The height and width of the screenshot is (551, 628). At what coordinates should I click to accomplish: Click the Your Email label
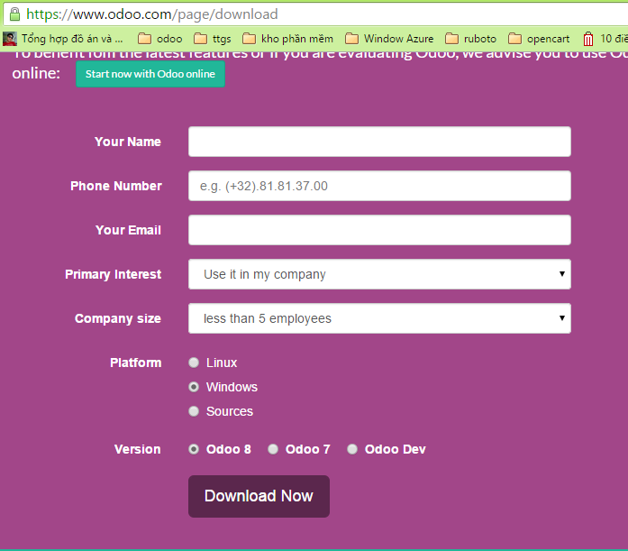(128, 230)
